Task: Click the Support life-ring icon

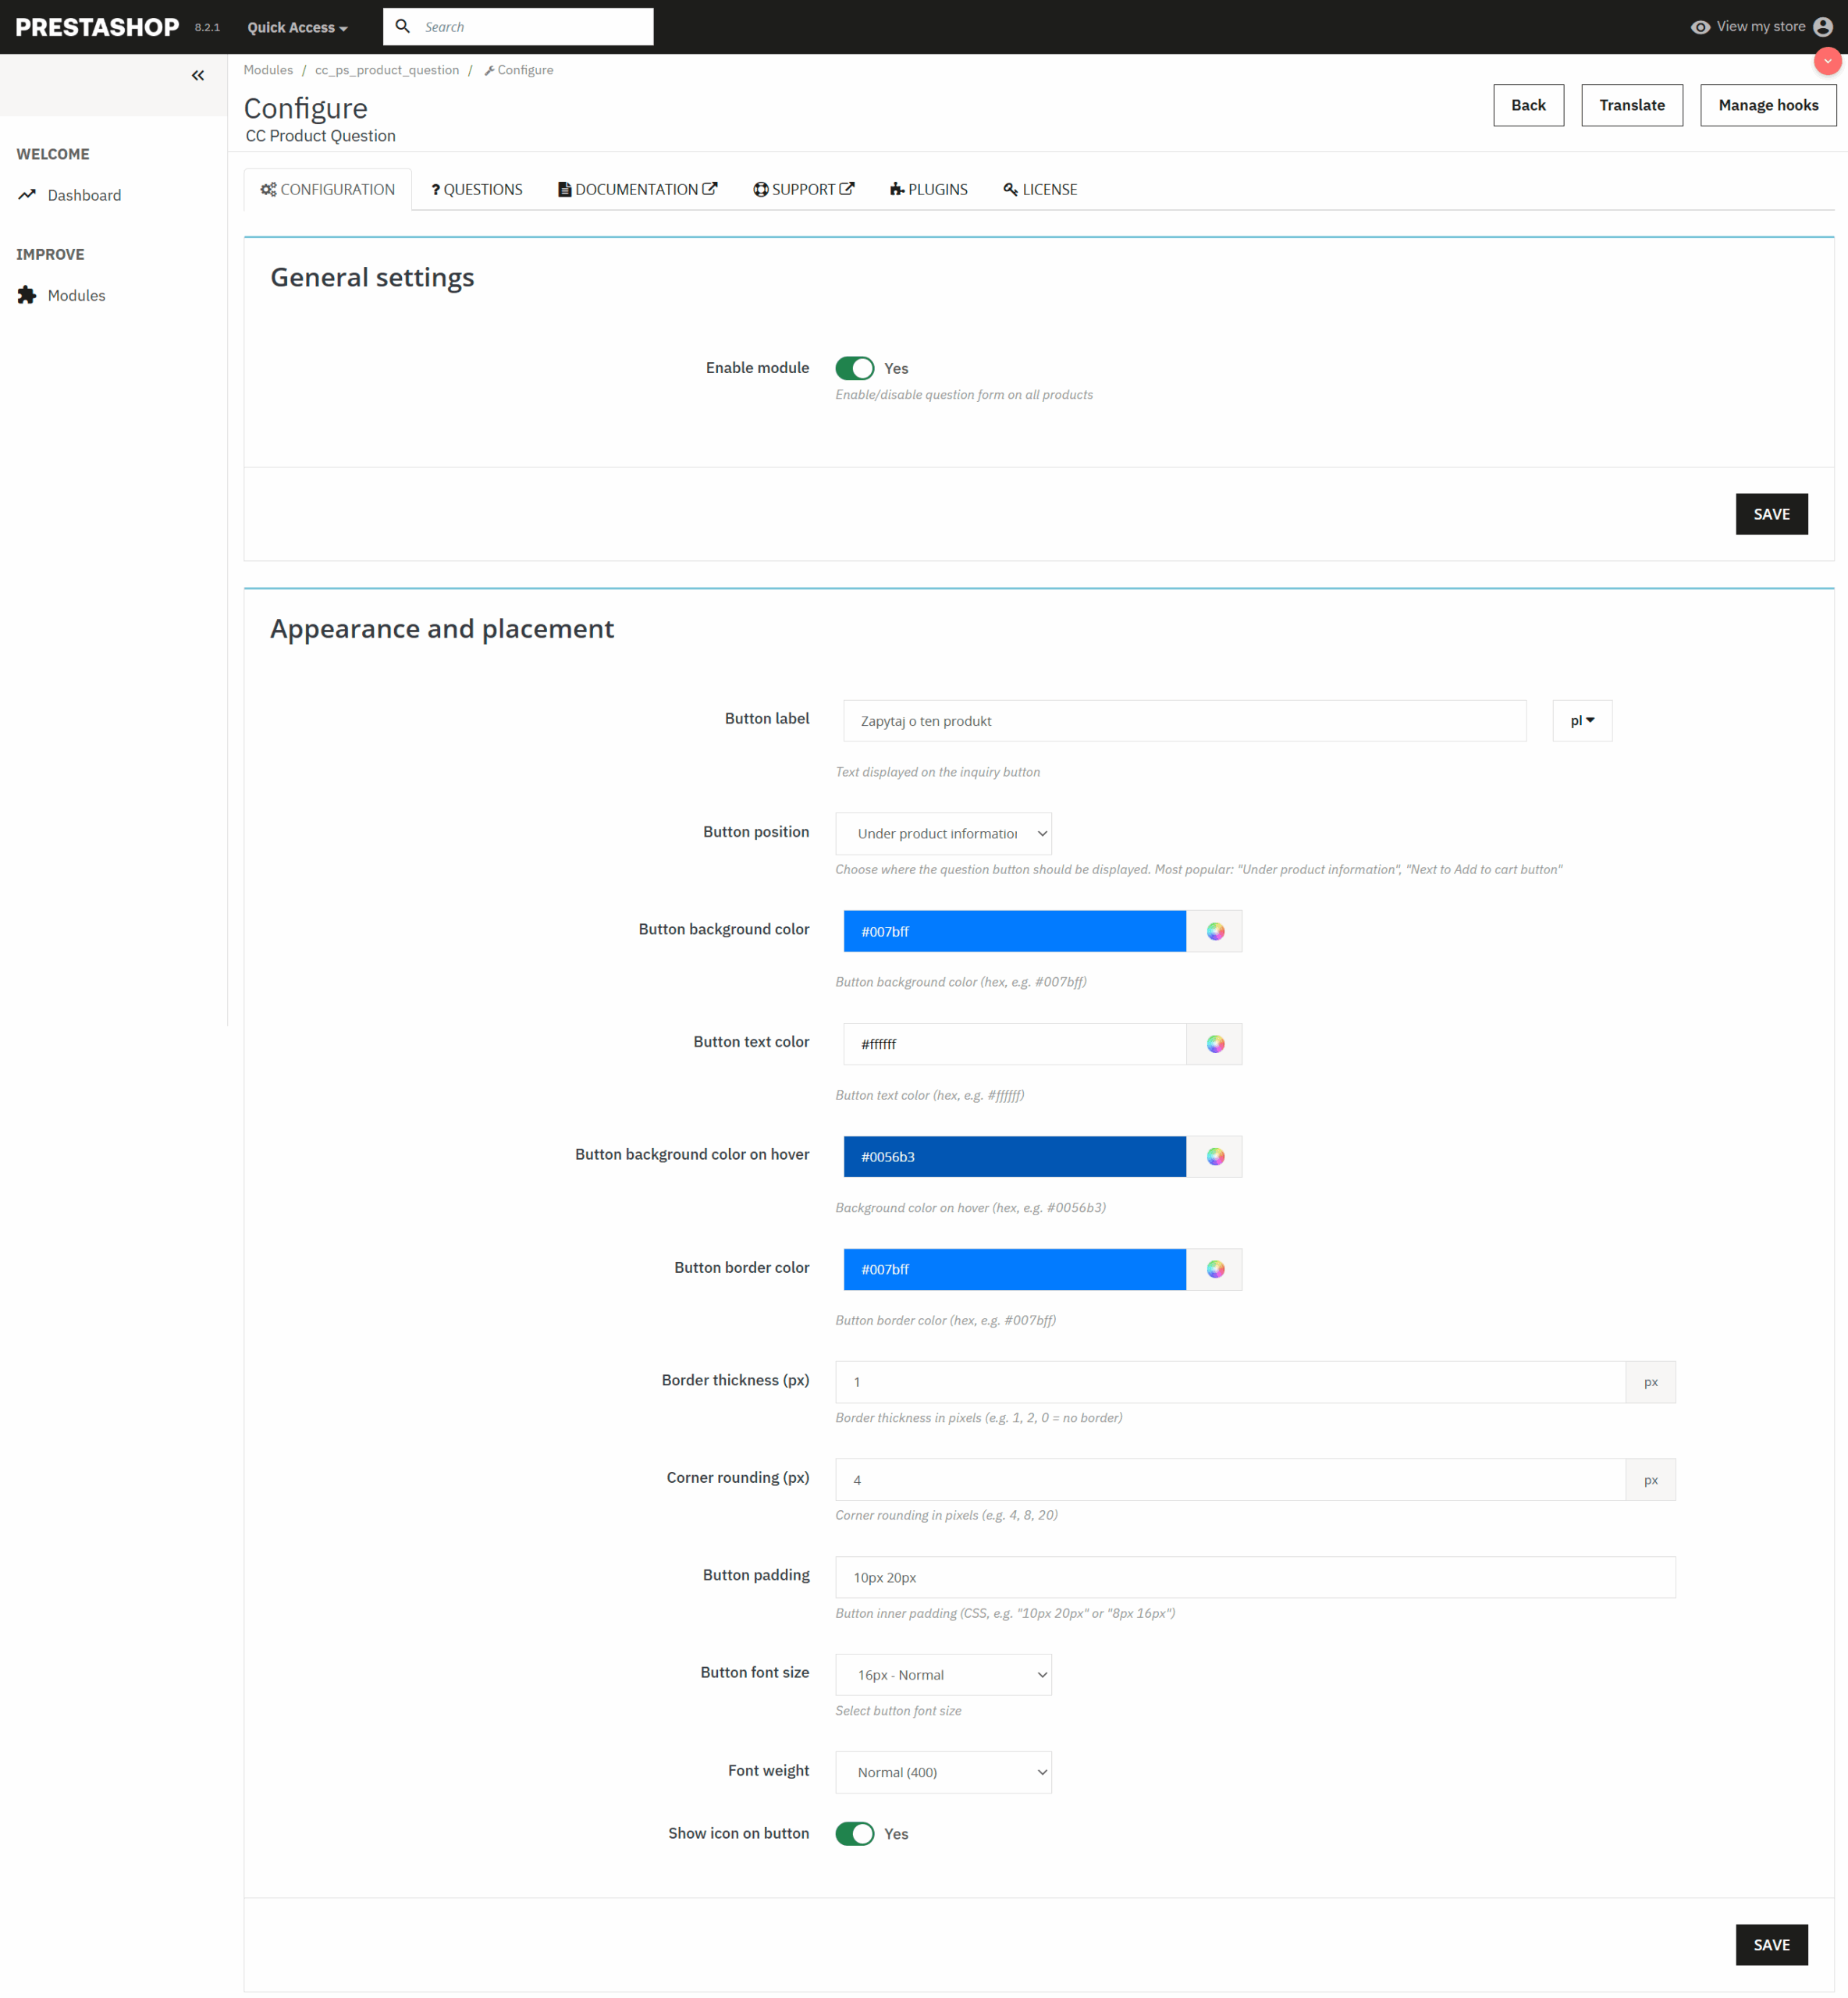Action: click(x=760, y=189)
